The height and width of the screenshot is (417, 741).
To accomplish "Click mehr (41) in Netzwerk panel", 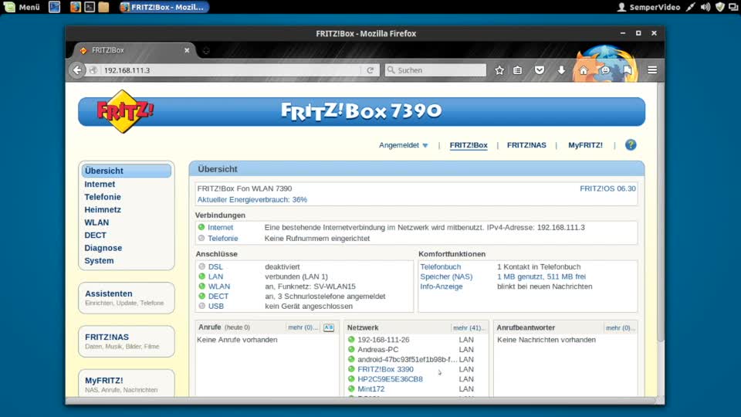I will coord(469,327).
